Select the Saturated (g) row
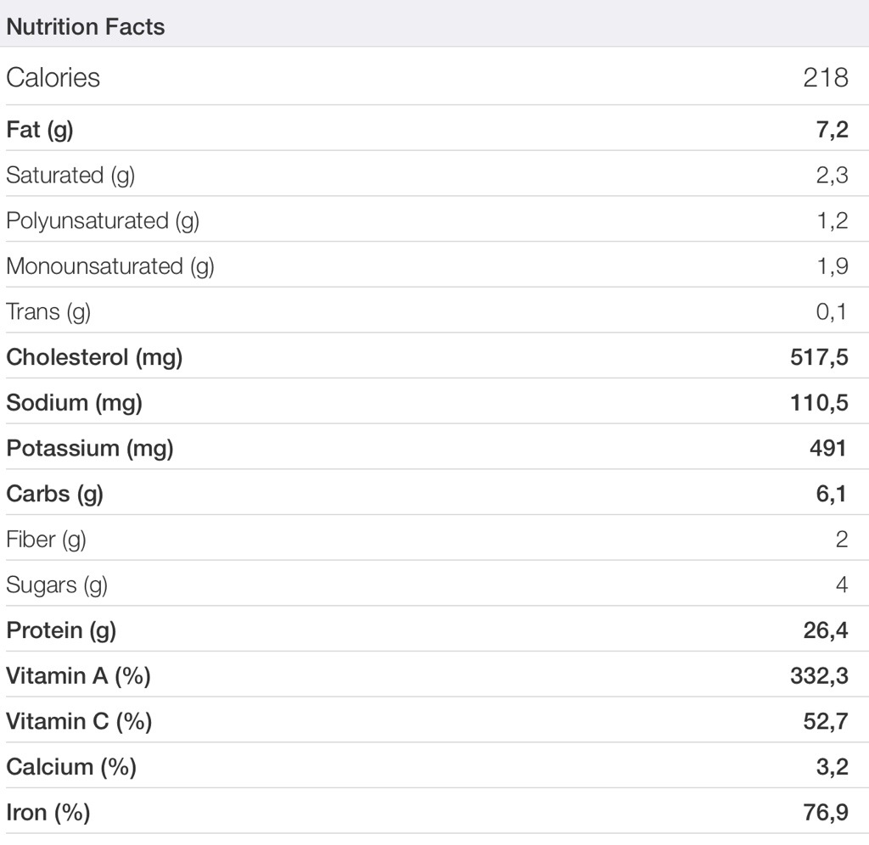The height and width of the screenshot is (845, 869). [70, 176]
